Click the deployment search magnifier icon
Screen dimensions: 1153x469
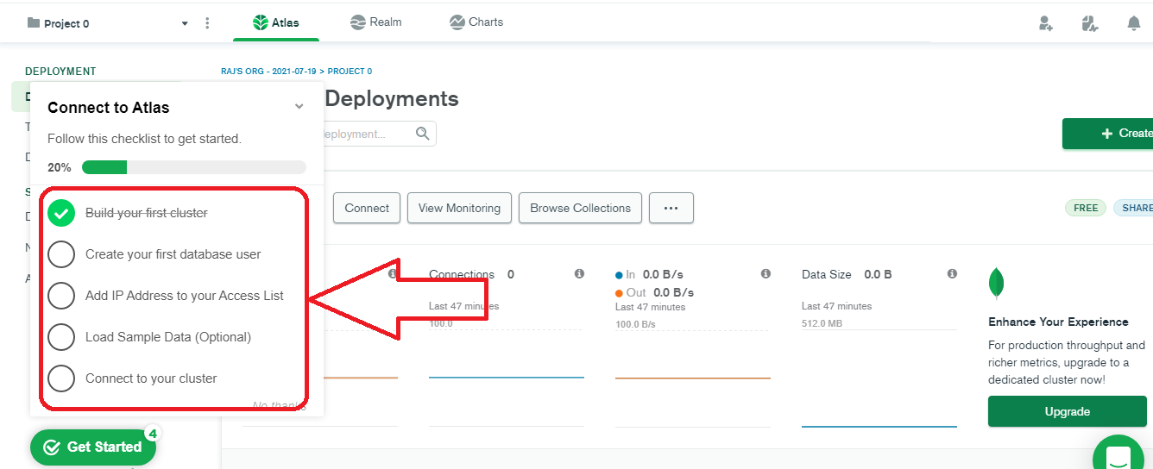pos(422,134)
